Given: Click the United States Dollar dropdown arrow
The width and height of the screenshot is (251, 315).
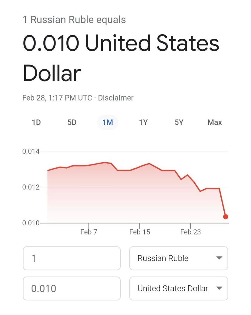Looking at the screenshot, I should (x=219, y=288).
